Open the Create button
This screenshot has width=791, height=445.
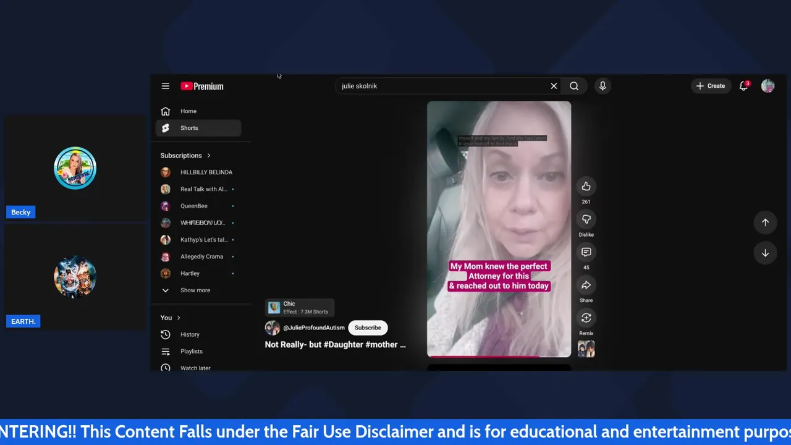click(711, 86)
